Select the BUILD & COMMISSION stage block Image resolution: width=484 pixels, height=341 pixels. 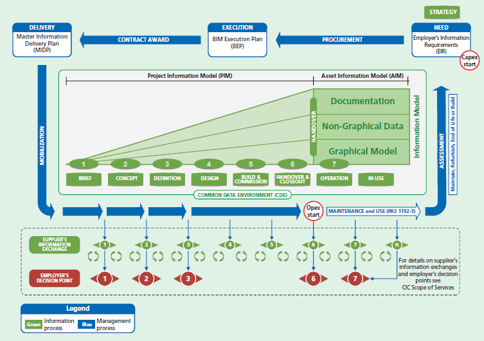251,179
